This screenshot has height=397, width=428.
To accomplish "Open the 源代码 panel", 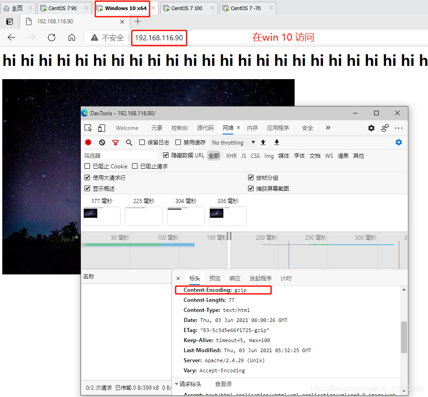I will (205, 128).
